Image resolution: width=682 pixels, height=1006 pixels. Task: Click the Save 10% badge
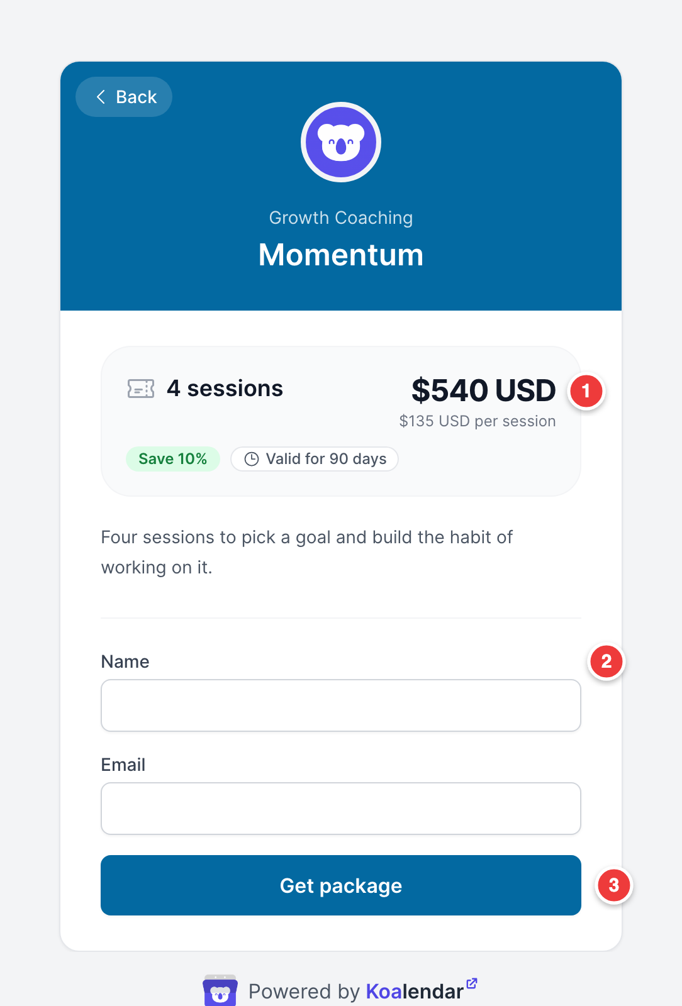click(173, 459)
